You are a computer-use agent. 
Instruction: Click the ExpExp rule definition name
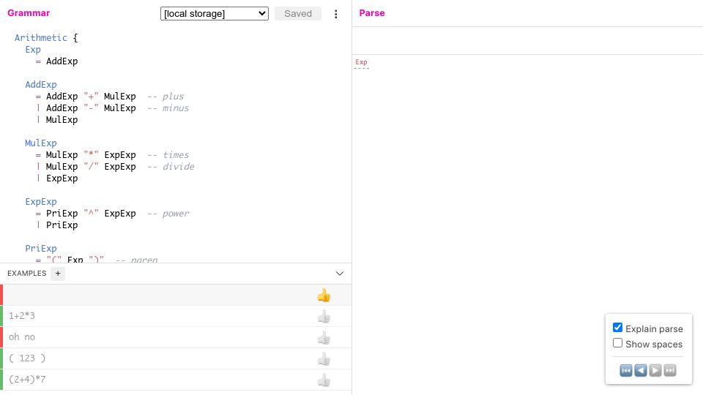point(41,202)
